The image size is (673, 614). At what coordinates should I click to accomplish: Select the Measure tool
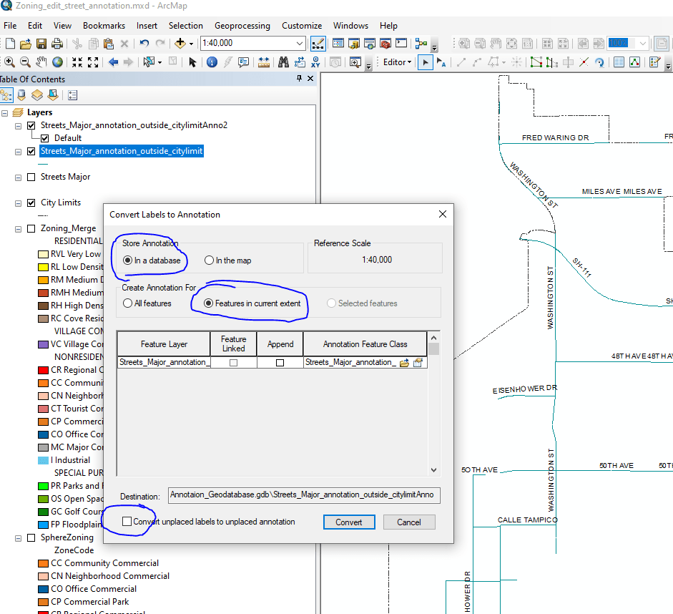click(263, 61)
